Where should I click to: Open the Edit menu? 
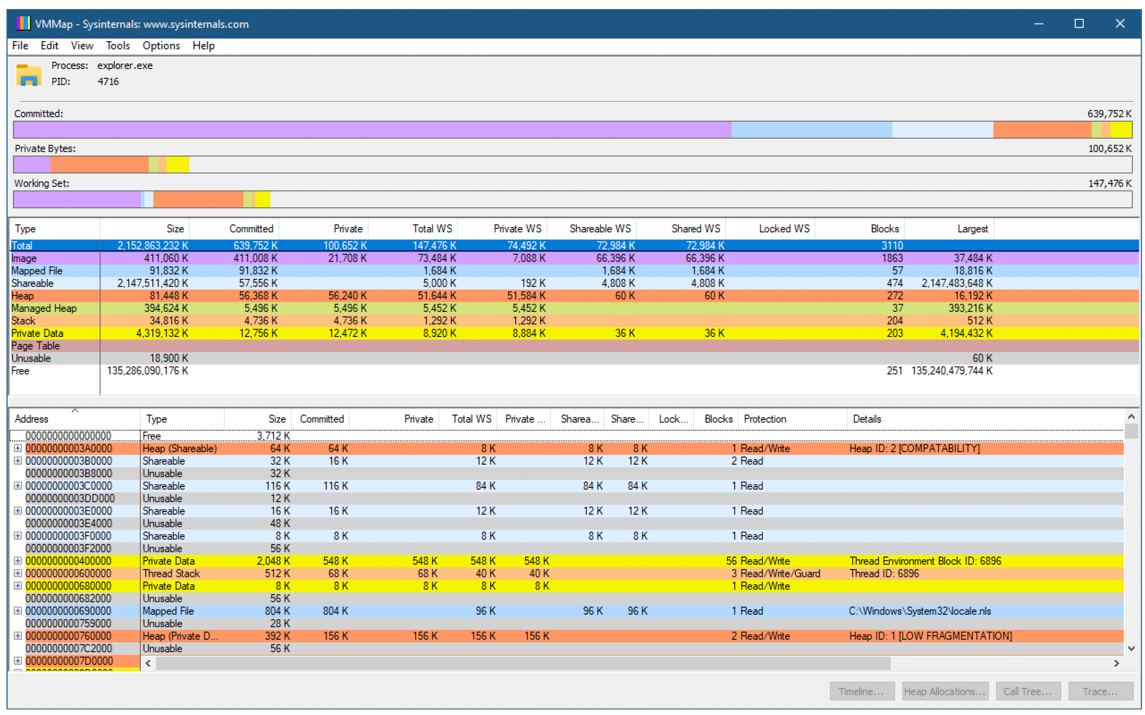(49, 46)
